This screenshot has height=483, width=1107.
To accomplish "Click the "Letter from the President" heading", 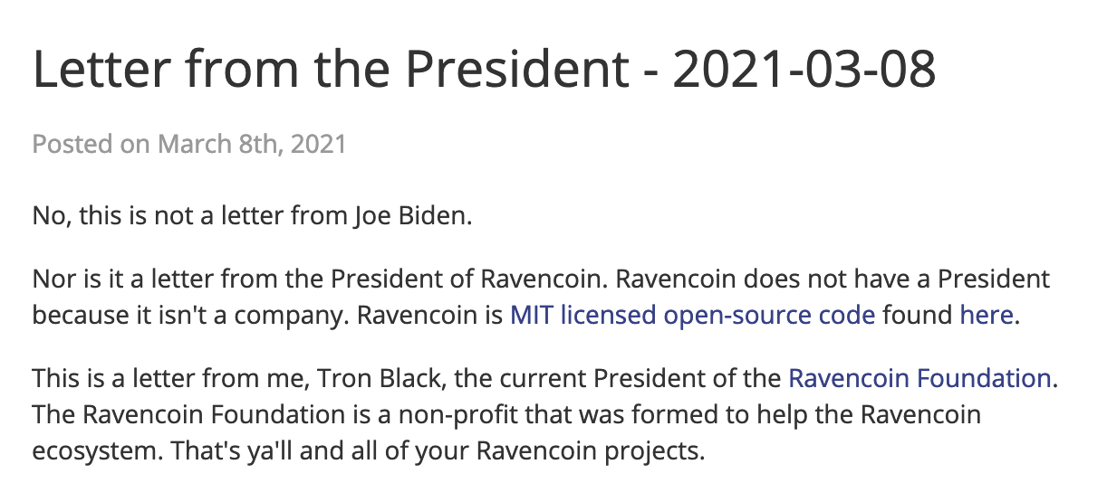I will 331,69.
